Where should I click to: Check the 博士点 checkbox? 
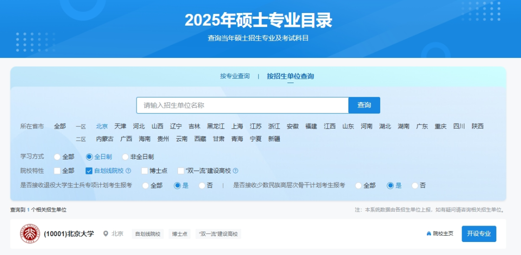coord(145,170)
